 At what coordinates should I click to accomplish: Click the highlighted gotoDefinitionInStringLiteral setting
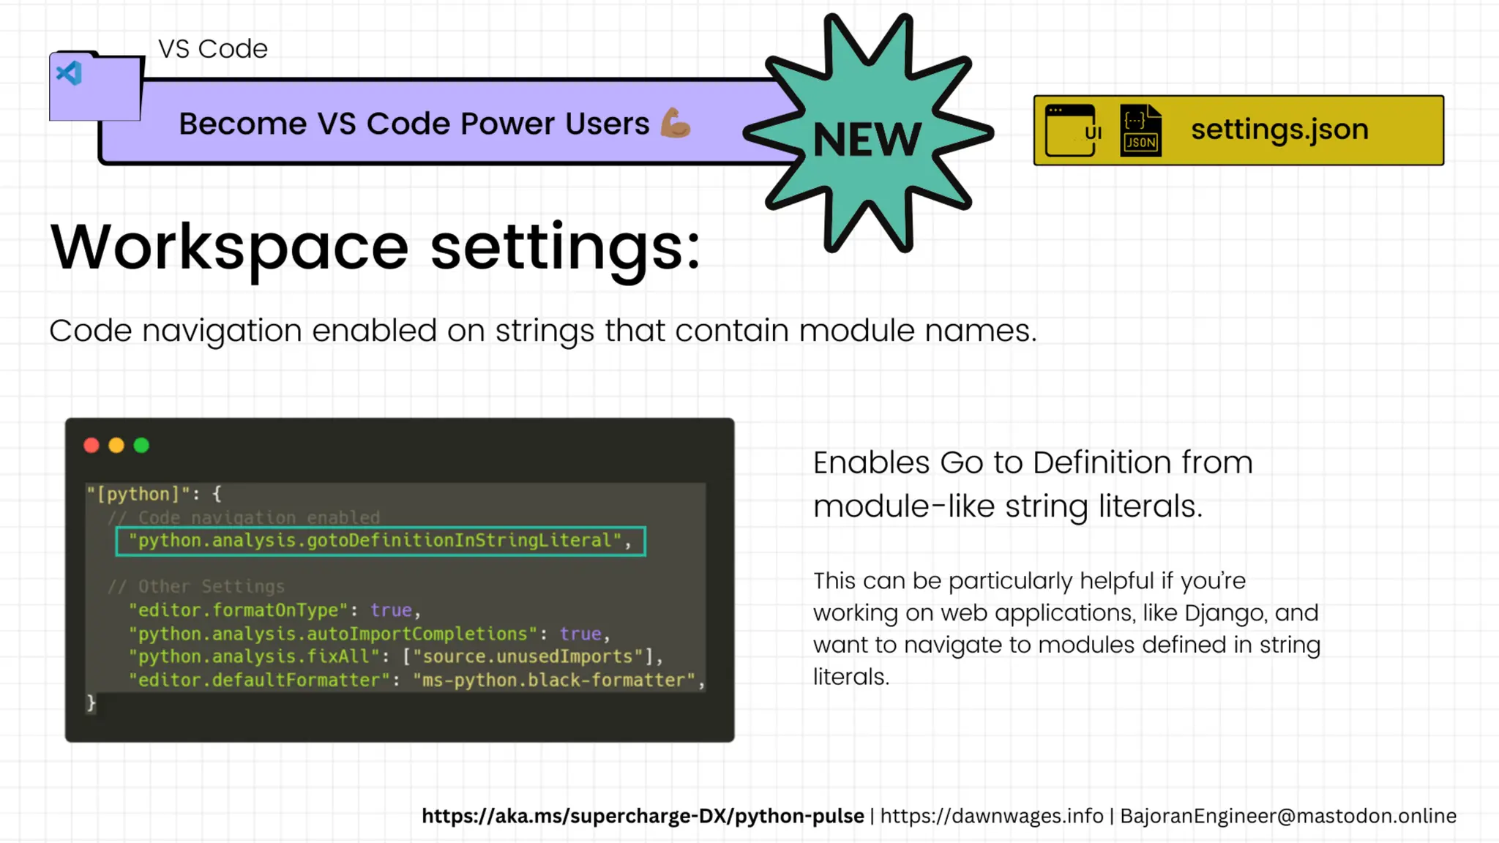click(x=381, y=541)
